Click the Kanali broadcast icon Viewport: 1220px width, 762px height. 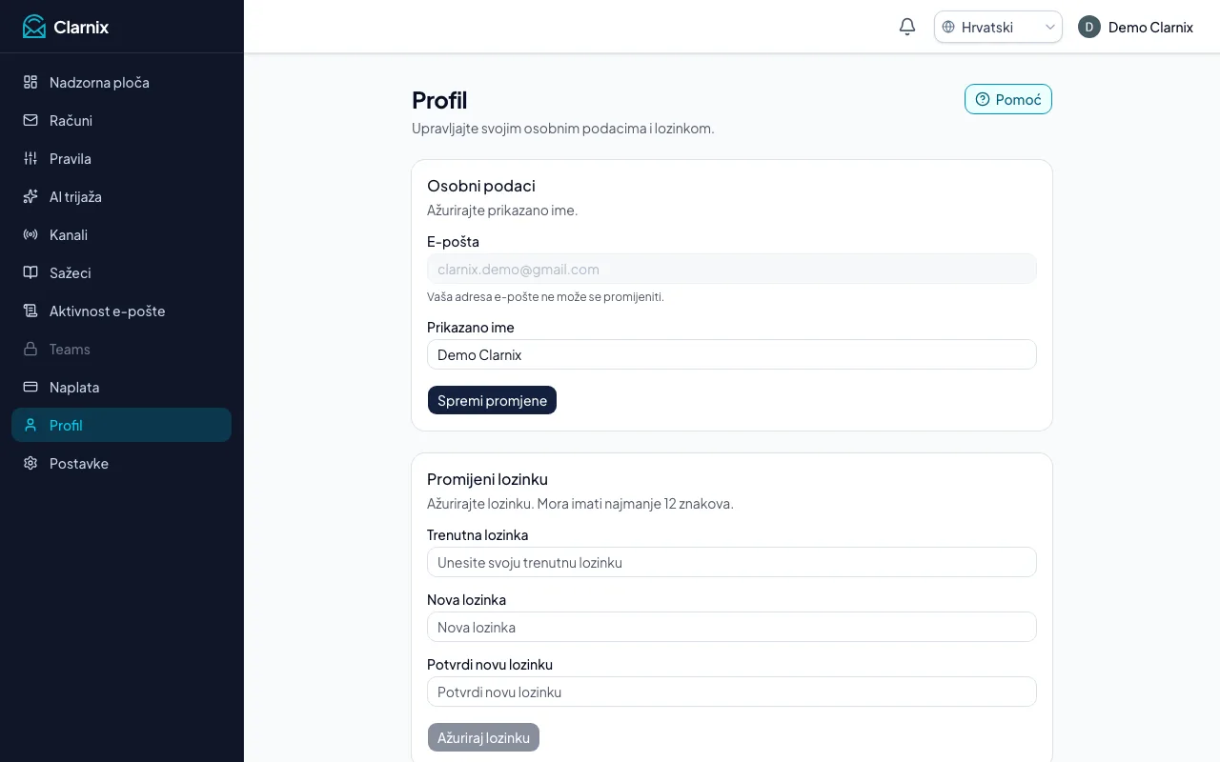[x=30, y=234]
